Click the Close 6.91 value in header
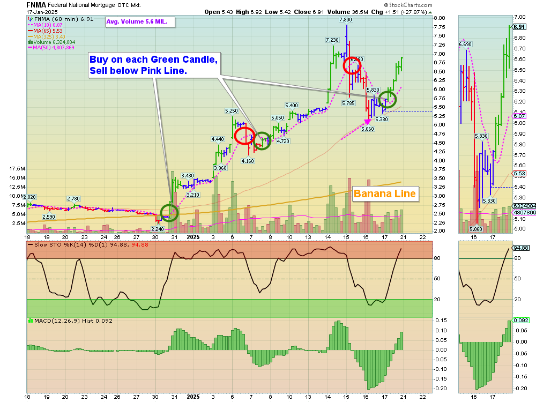536x402 pixels. point(309,12)
